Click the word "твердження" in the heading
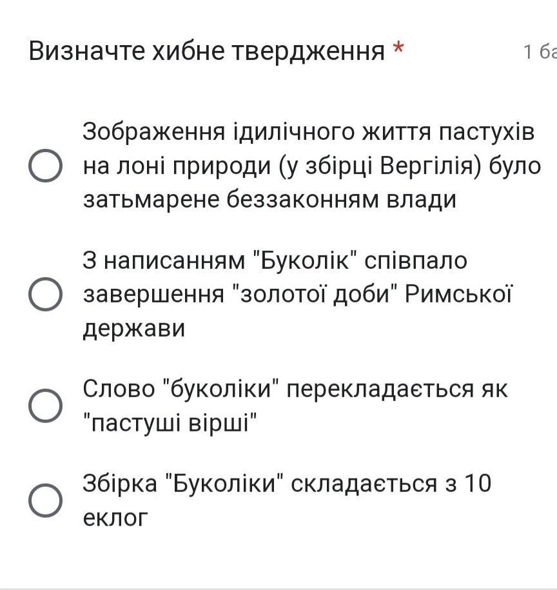 (x=308, y=51)
